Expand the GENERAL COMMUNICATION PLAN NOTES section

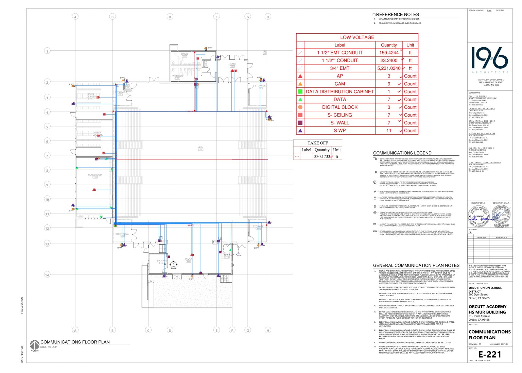416,265
